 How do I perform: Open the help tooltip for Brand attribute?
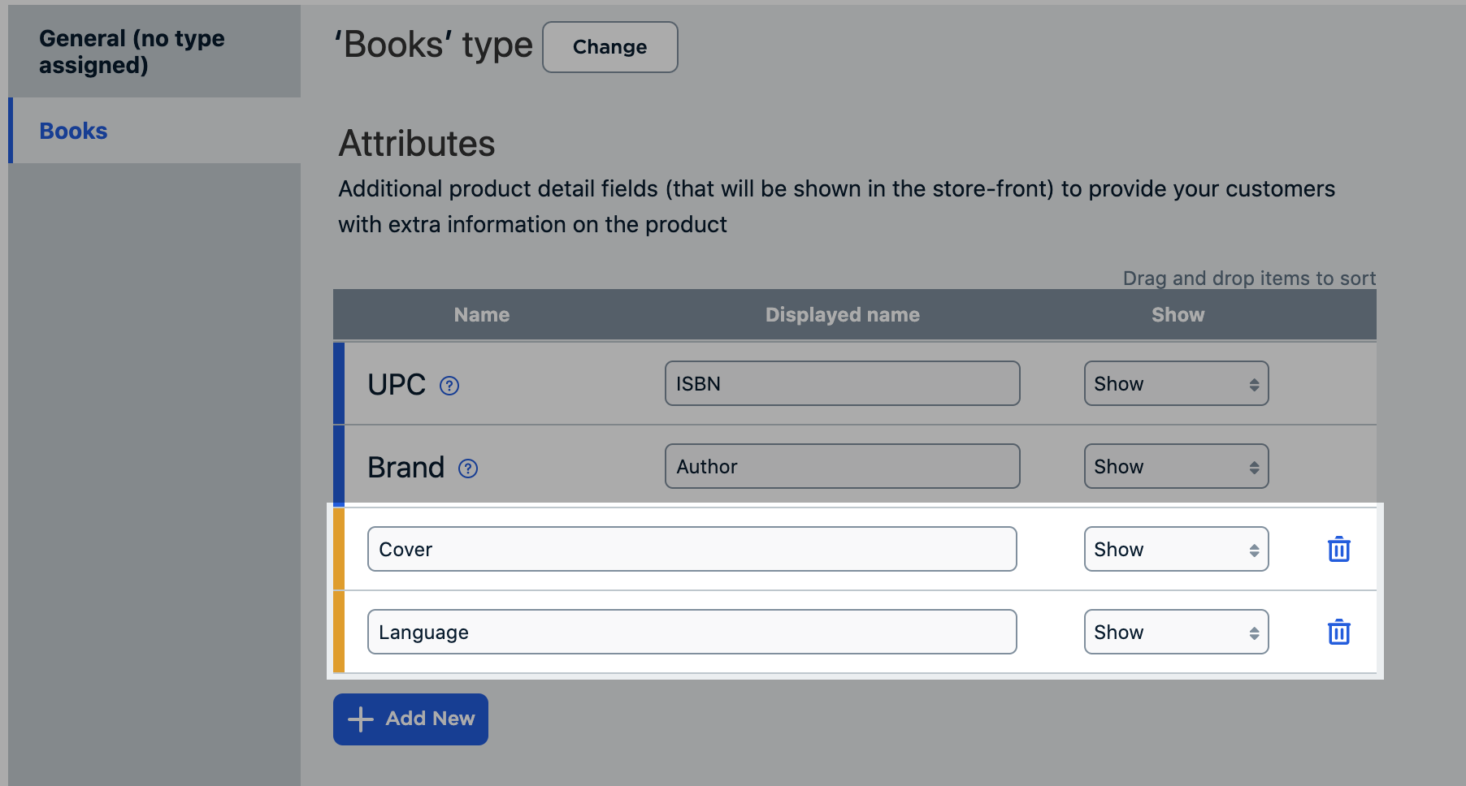pyautogui.click(x=466, y=469)
